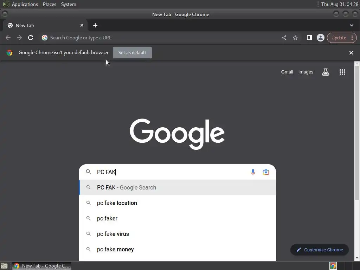360x270 pixels.
Task: Open the Places menu
Action: [49, 4]
